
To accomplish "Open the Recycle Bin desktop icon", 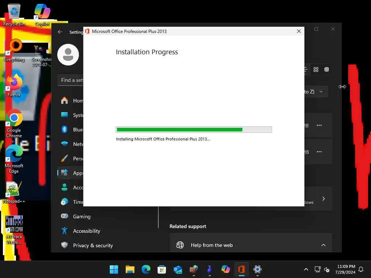I will (14, 14).
